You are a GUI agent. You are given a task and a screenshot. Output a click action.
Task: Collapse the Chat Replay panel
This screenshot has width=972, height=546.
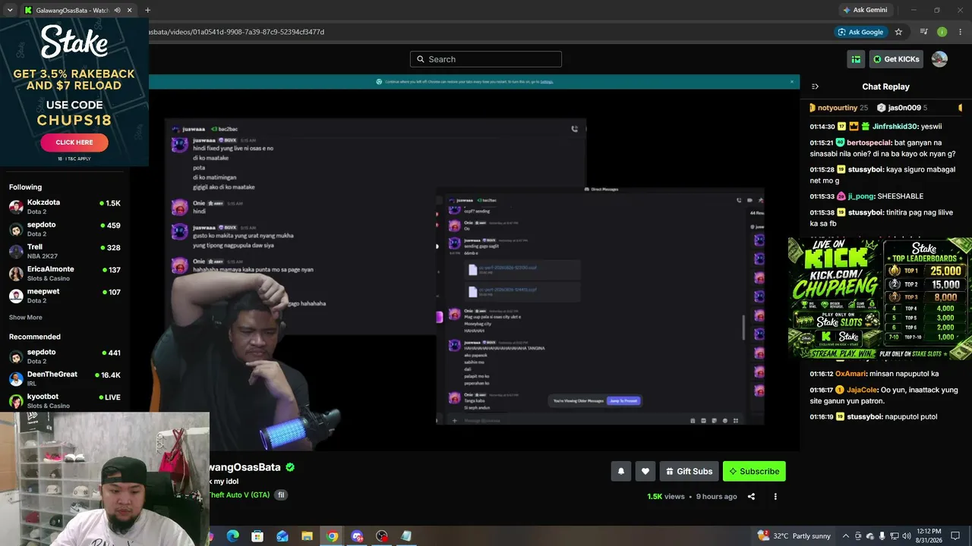point(815,86)
